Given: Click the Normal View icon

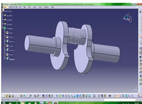Looking at the screenshot, I should tap(74, 96).
